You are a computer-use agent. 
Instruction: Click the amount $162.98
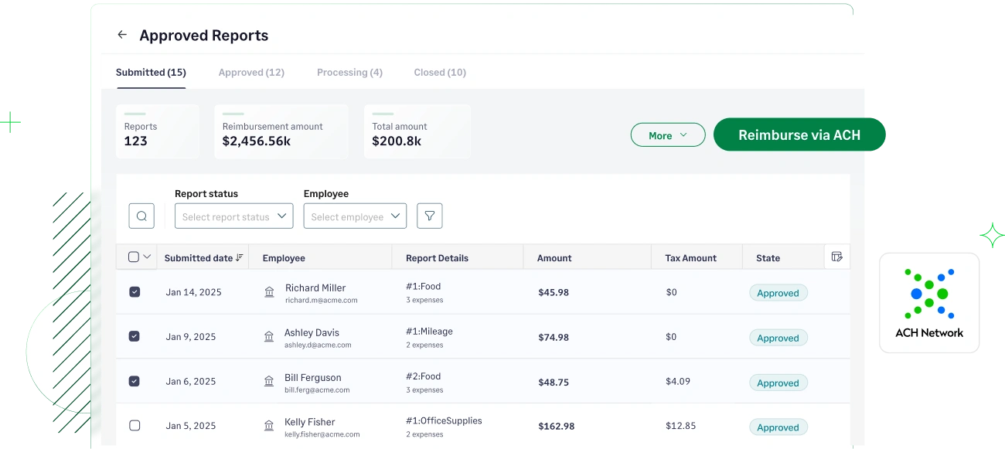[557, 426]
